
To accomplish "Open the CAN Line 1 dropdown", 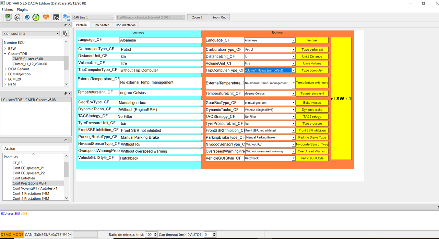I will point(93,17).
